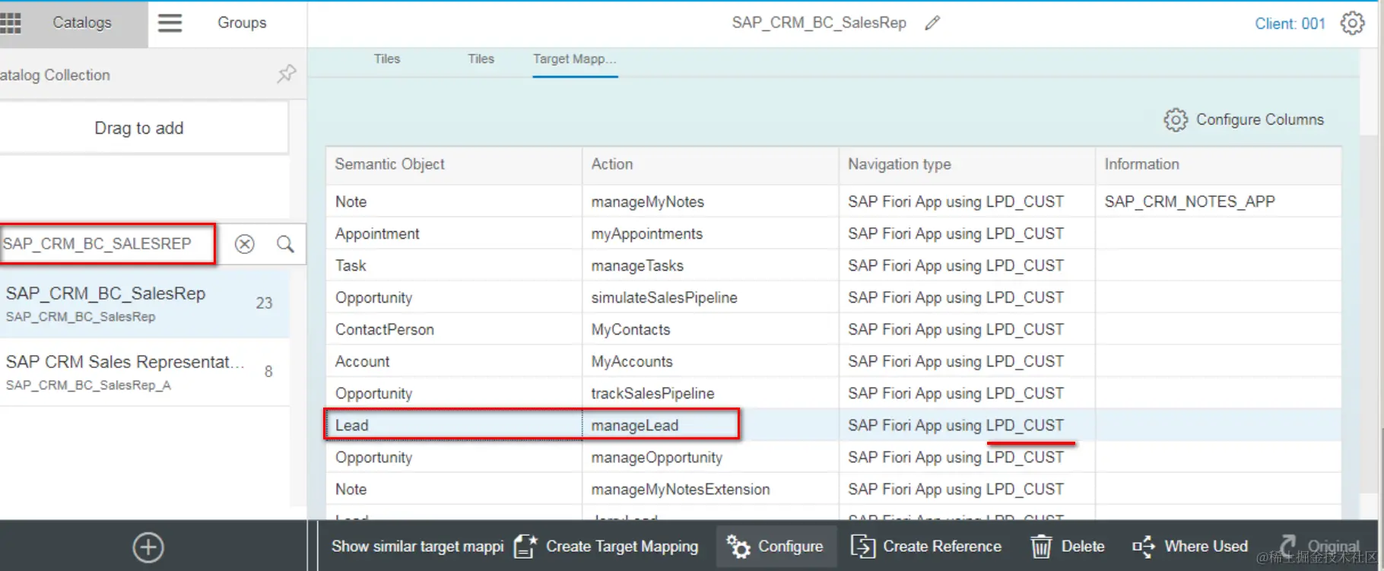Sort by Semantic Object column header
The width and height of the screenshot is (1384, 571).
pos(454,164)
